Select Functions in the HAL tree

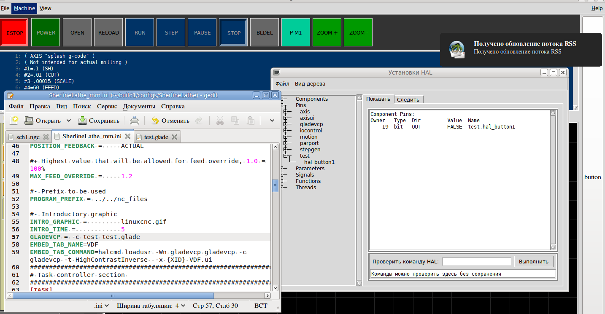pos(308,181)
